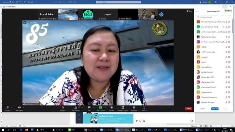Expand video options arrow next to Start Video
The width and height of the screenshot is (235, 132).
23,108
